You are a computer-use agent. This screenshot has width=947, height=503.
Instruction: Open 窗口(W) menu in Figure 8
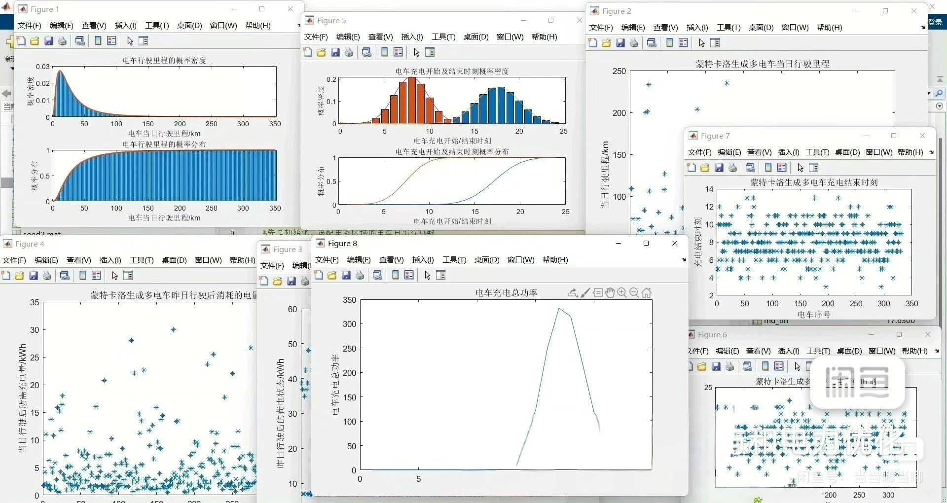click(x=521, y=260)
